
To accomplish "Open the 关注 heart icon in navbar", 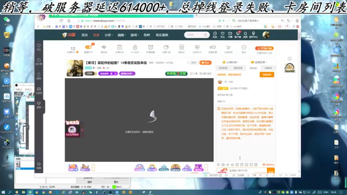I will 223,35.
